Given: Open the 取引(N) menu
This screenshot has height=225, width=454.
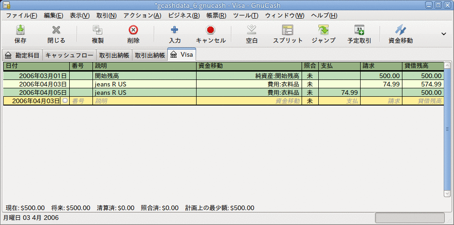Looking at the screenshot, I should pyautogui.click(x=106, y=16).
